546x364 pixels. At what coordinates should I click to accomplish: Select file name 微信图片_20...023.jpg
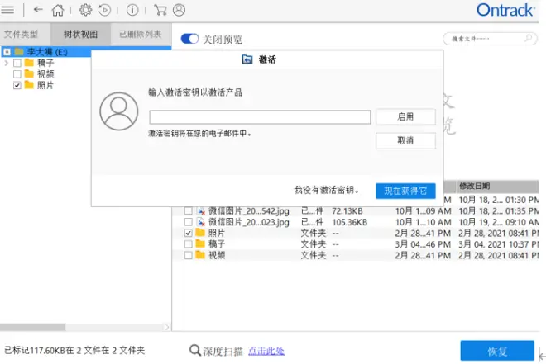[x=249, y=222]
